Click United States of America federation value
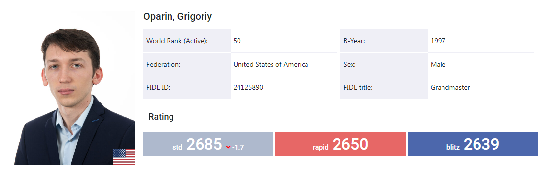Image resolution: width=544 pixels, height=179 pixels. tap(271, 64)
